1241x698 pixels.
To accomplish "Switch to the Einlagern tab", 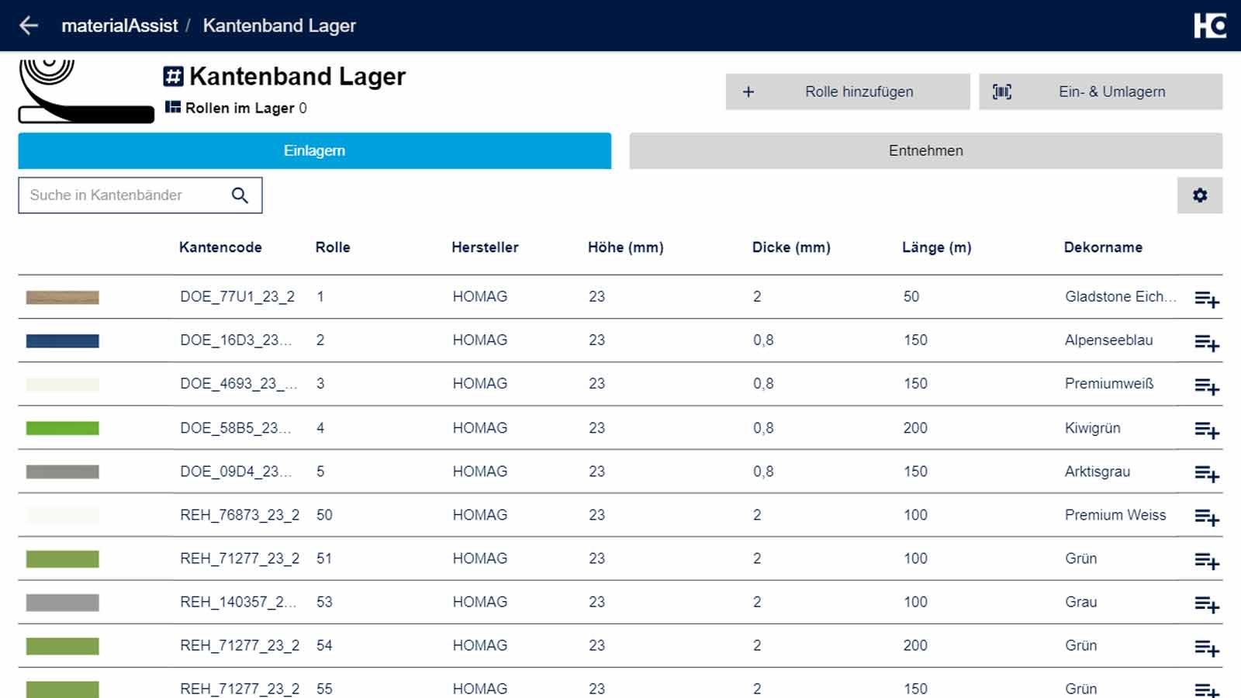I will (314, 150).
